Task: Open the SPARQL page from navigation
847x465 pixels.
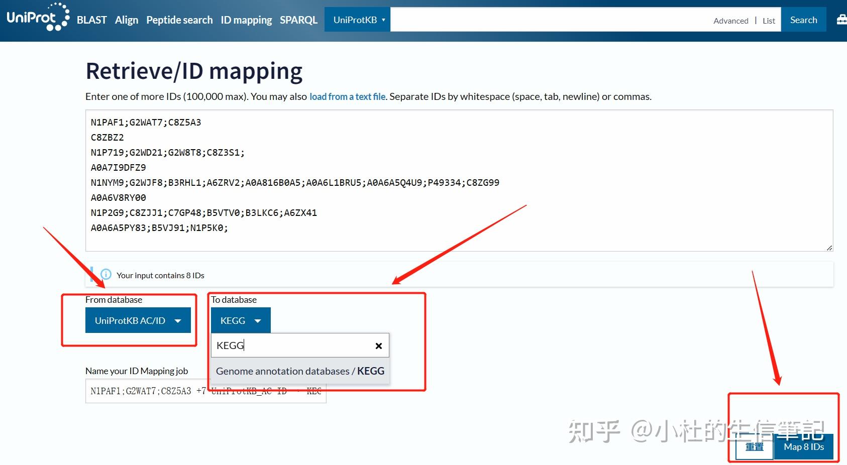Action: pyautogui.click(x=298, y=20)
